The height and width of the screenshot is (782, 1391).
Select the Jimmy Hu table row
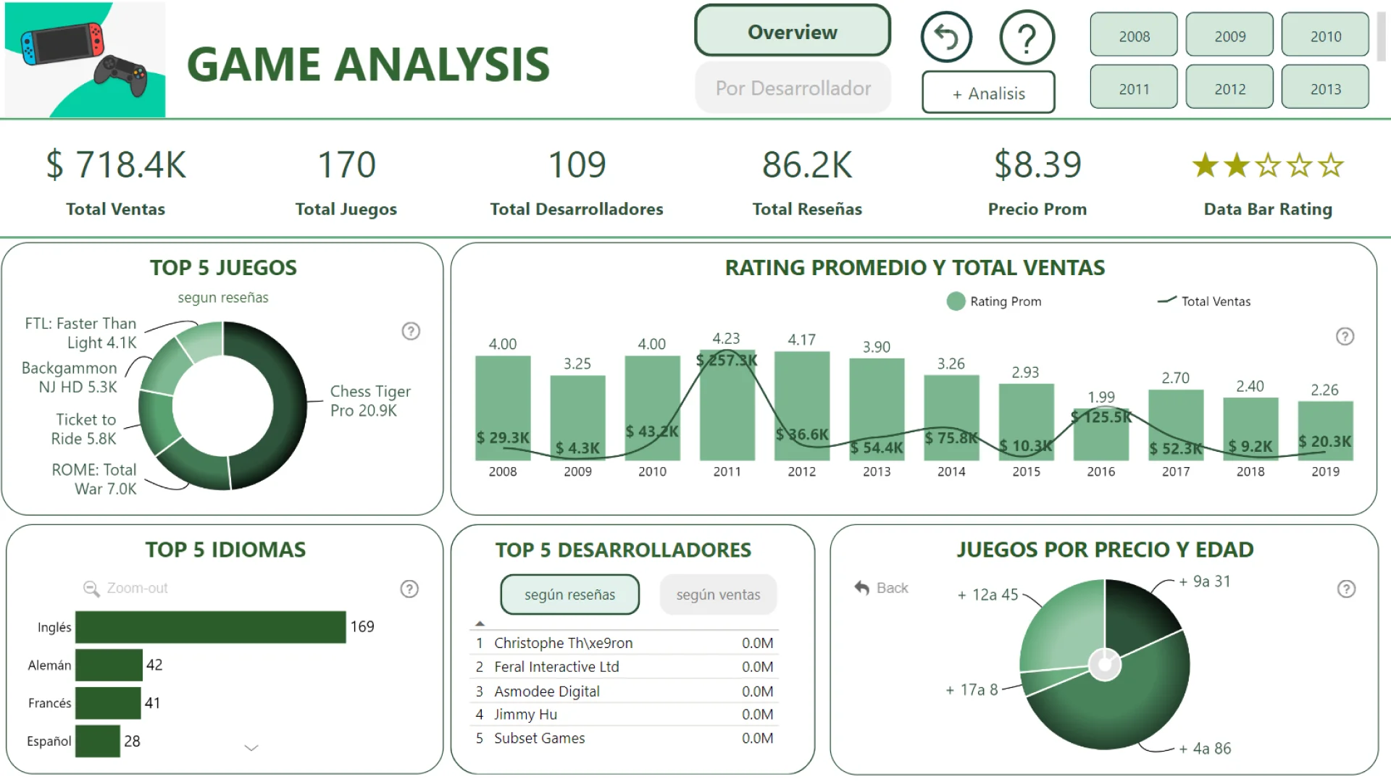click(x=624, y=714)
